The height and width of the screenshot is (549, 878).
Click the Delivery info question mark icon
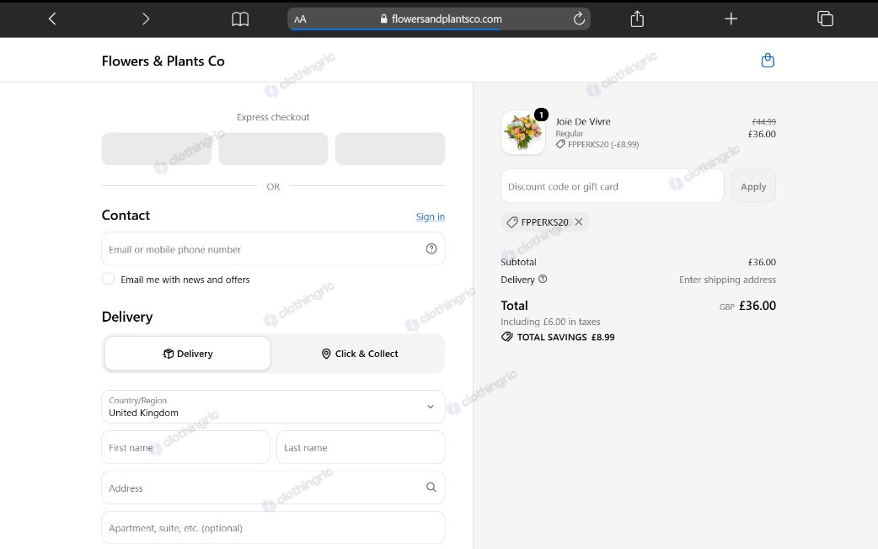click(543, 280)
